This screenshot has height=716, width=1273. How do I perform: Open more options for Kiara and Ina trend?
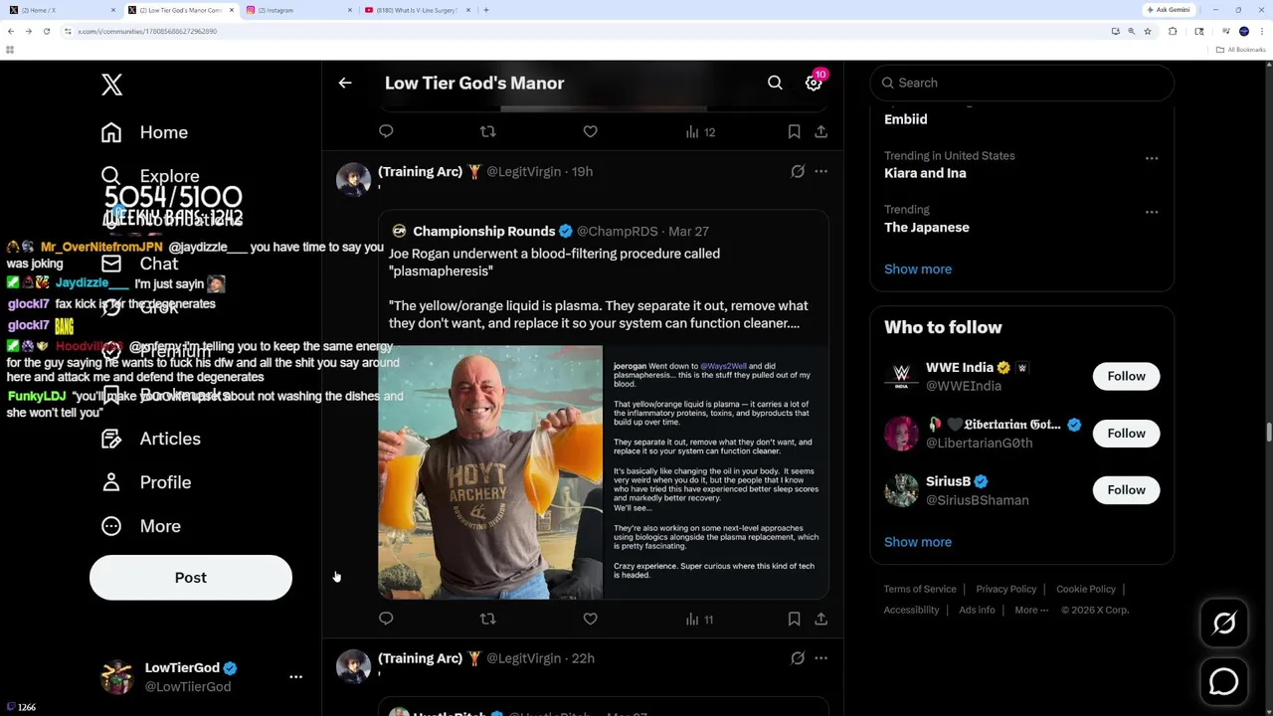(1152, 158)
